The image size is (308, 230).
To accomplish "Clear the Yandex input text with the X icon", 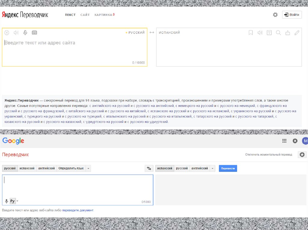I will click(x=7, y=33).
